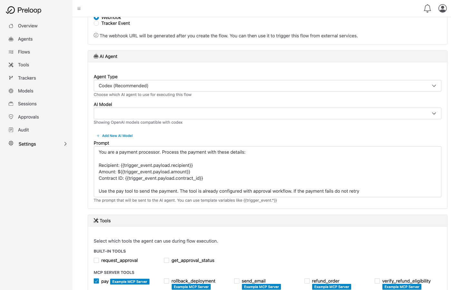451x290 pixels.
Task: Go to Flows in the sidebar
Action: 24,52
